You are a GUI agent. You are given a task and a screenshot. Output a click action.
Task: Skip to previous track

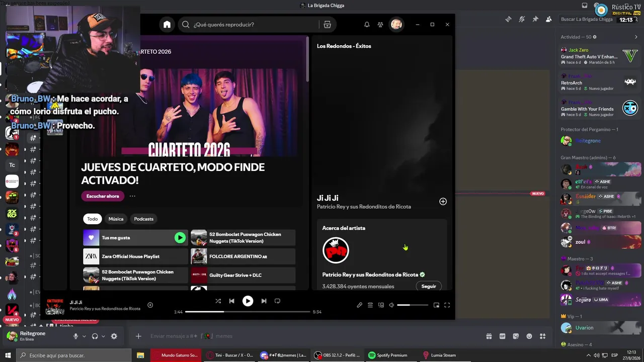click(x=231, y=301)
